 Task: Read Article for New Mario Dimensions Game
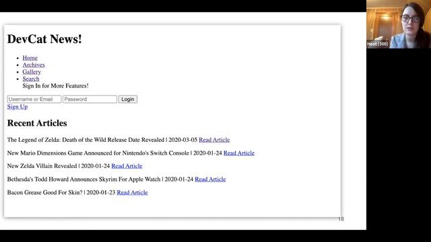point(239,153)
